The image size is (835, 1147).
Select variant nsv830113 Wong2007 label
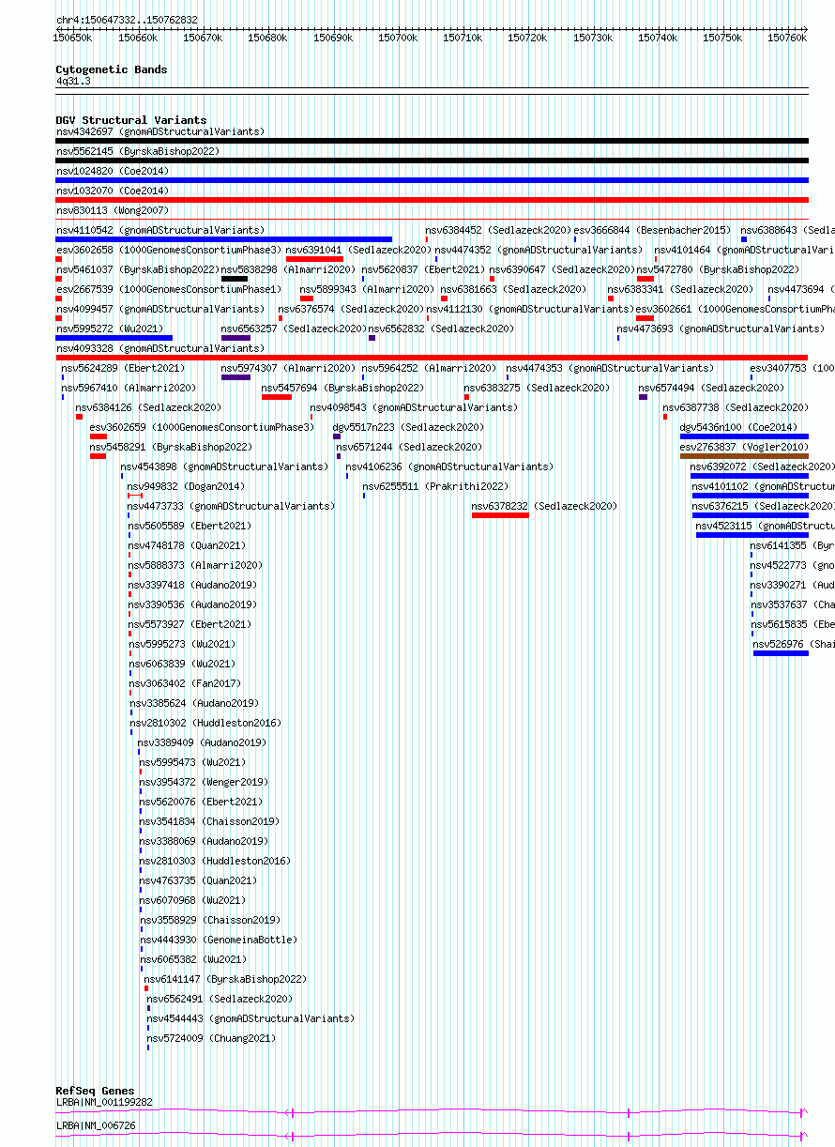point(113,210)
